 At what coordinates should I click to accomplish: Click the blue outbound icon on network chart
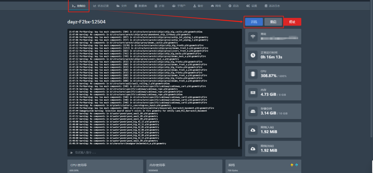click(297, 164)
